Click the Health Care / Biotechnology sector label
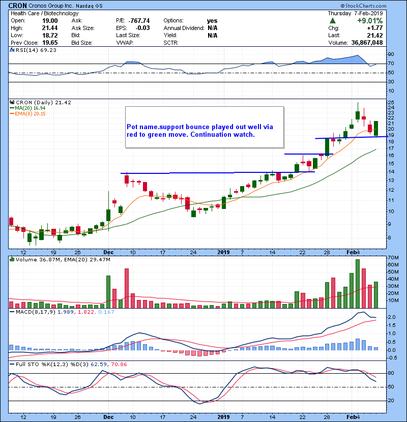 coord(45,13)
